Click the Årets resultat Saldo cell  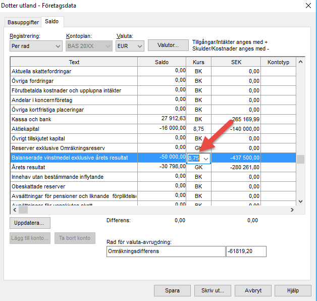pyautogui.click(x=162, y=167)
